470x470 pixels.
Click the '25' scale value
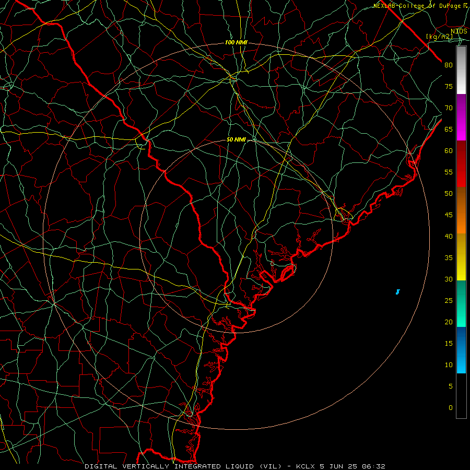449,301
